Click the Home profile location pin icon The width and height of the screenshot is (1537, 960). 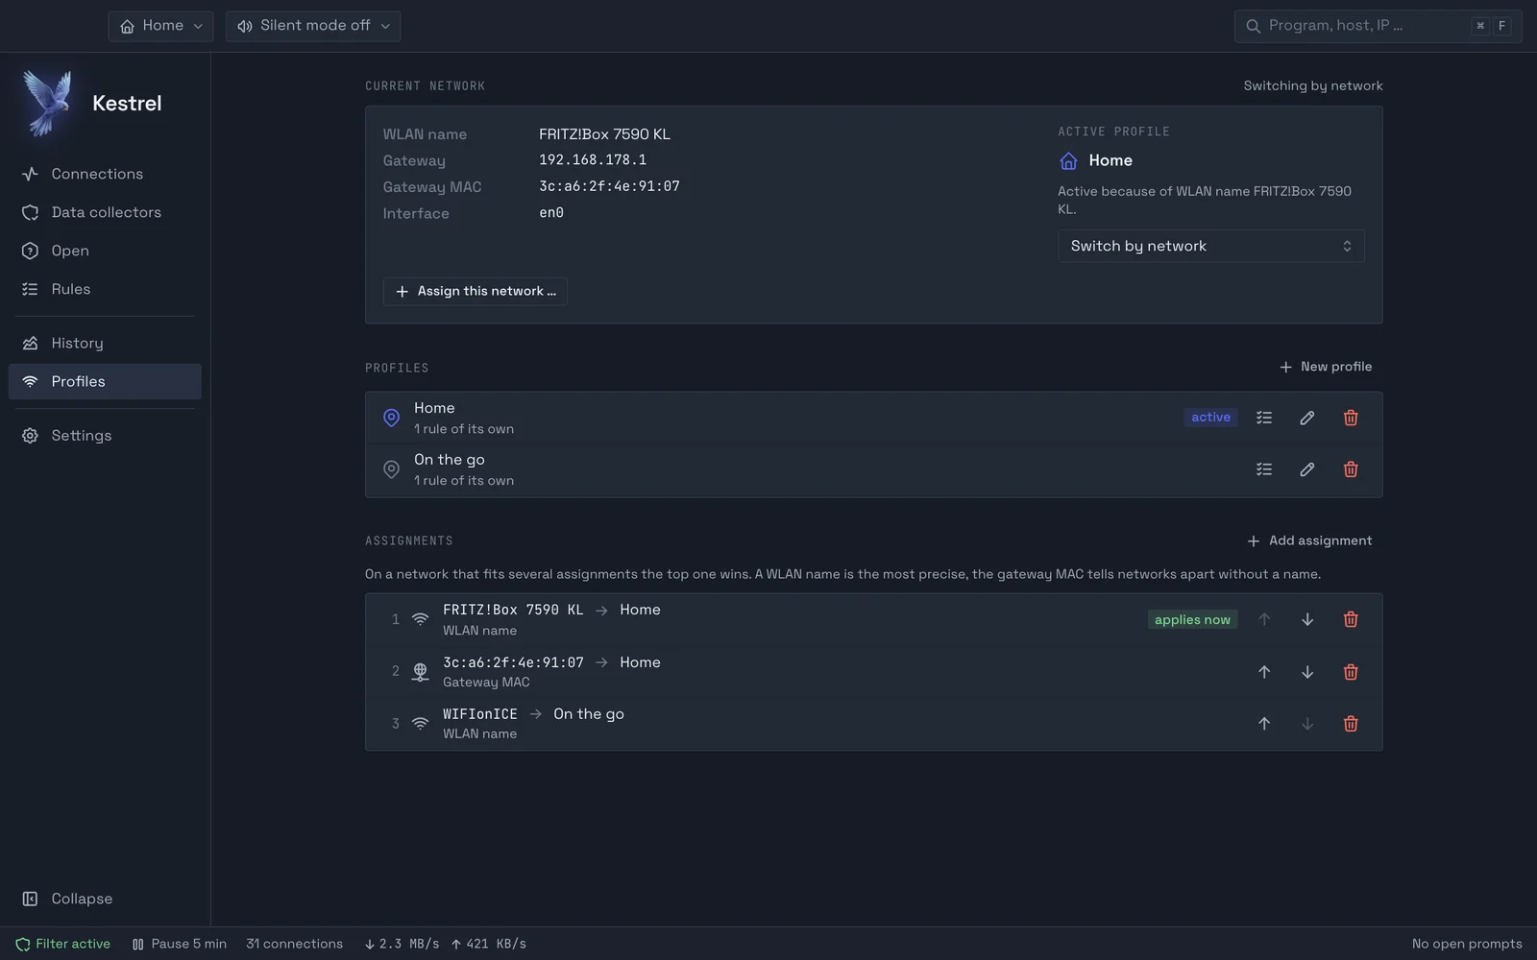391,418
